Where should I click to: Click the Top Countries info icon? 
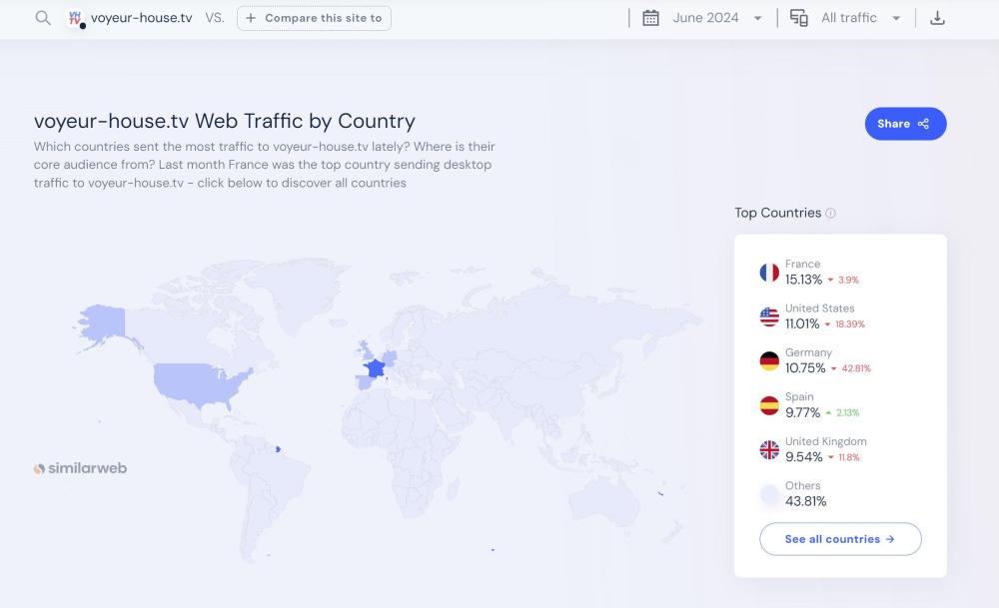tap(831, 214)
